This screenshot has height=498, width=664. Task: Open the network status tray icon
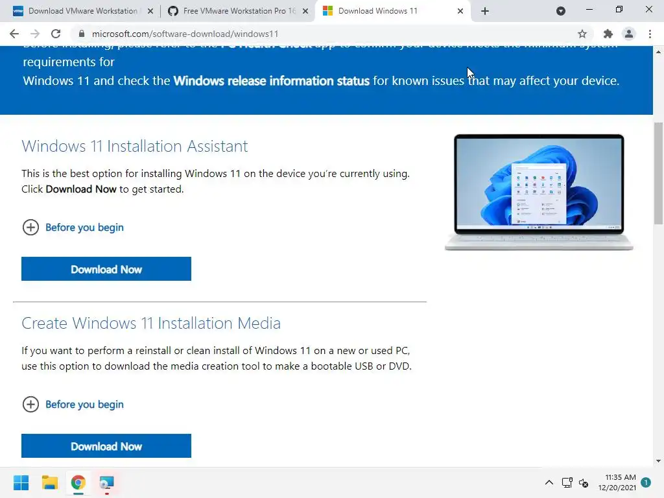tap(567, 482)
